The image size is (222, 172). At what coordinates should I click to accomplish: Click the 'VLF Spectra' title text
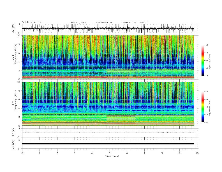32,22
